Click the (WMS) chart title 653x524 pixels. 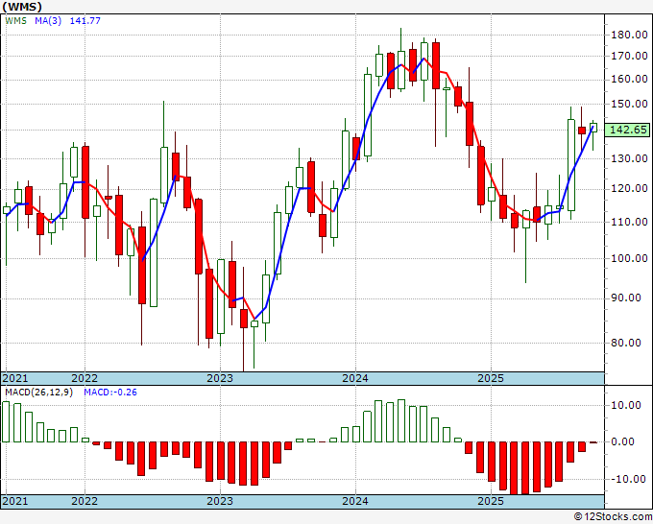coord(22,7)
